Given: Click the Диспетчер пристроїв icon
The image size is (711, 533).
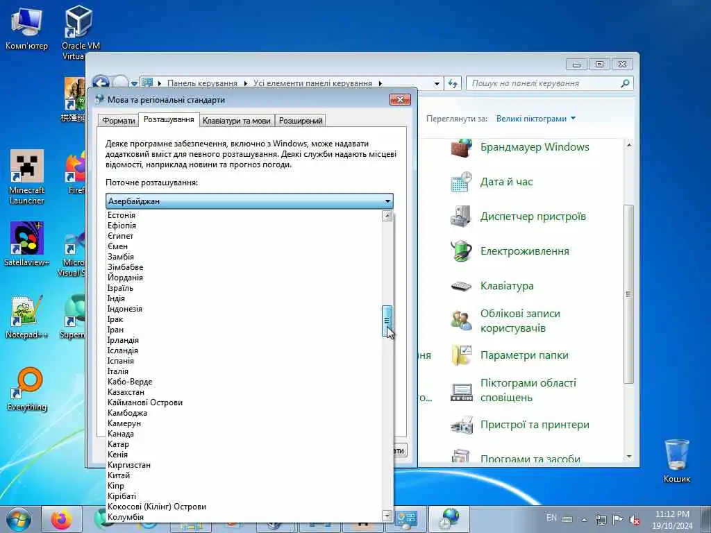Looking at the screenshot, I should (x=461, y=217).
